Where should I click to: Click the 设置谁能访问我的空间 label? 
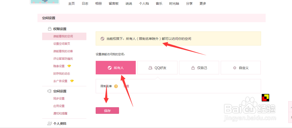(x=110, y=54)
